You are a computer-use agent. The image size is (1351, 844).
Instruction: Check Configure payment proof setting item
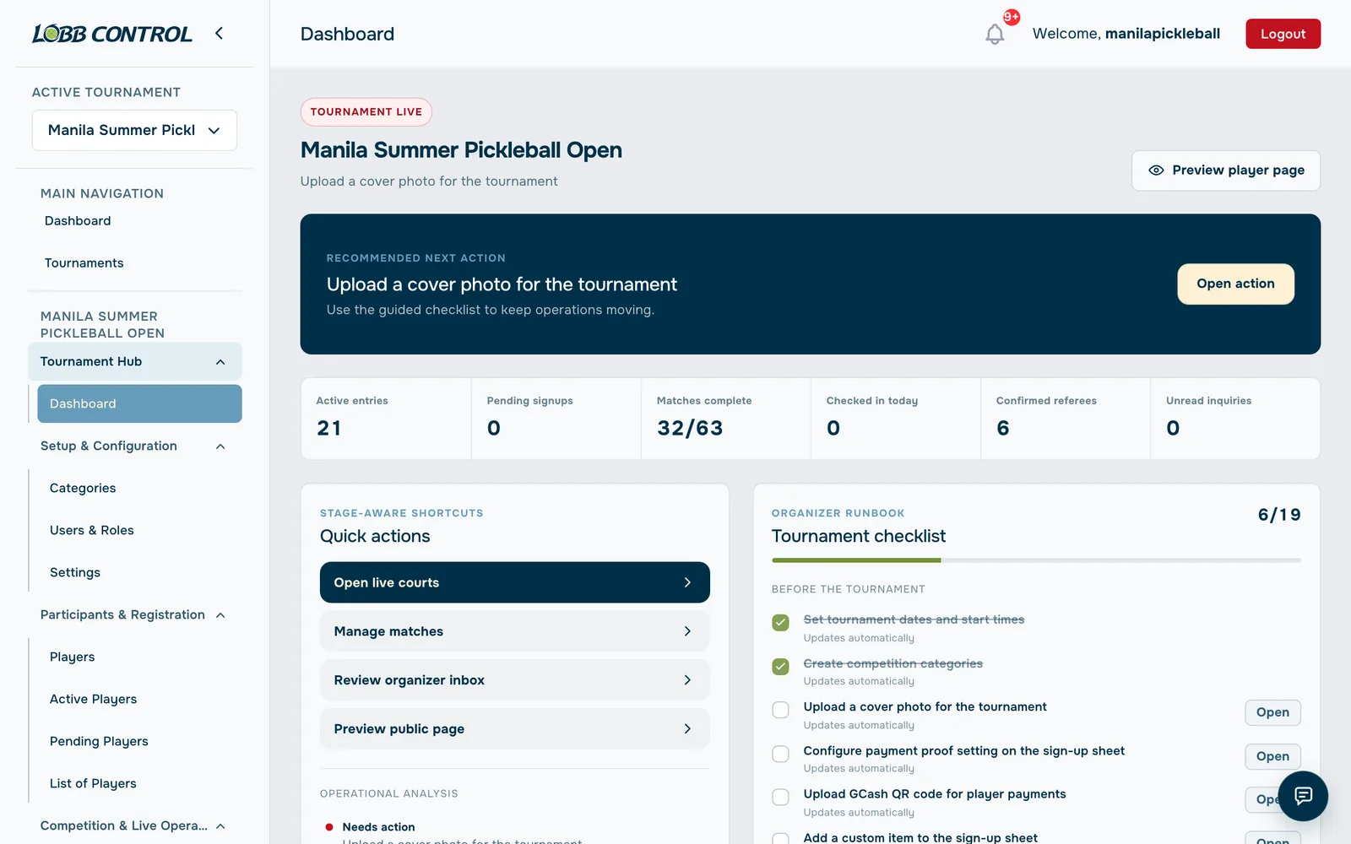pos(781,754)
